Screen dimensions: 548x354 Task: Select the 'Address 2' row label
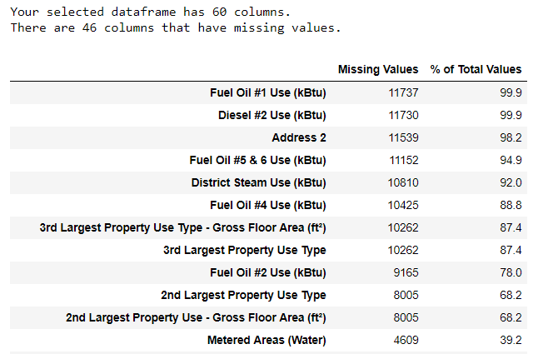coord(299,137)
